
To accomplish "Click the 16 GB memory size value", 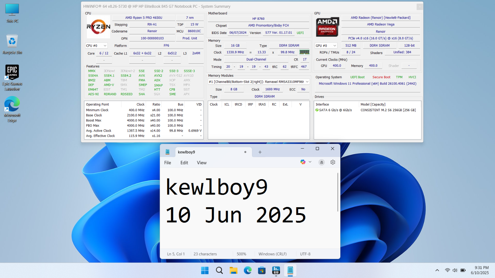I will (235, 45).
